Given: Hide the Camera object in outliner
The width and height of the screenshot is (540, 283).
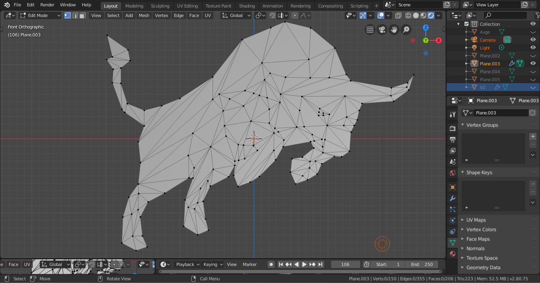Looking at the screenshot, I should 533,40.
